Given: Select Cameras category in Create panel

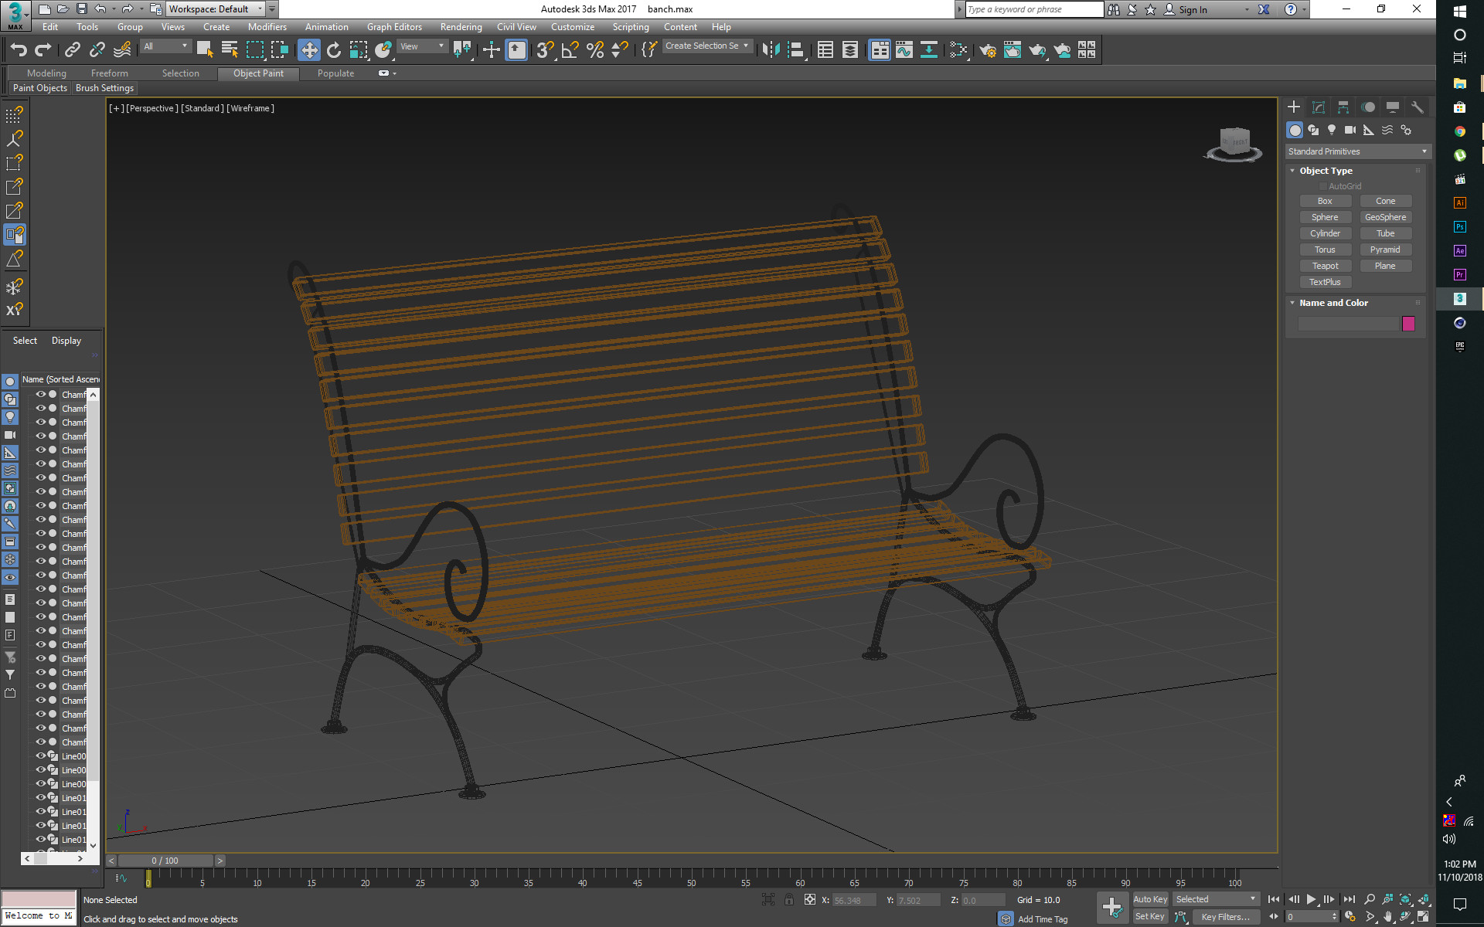Looking at the screenshot, I should 1350,130.
